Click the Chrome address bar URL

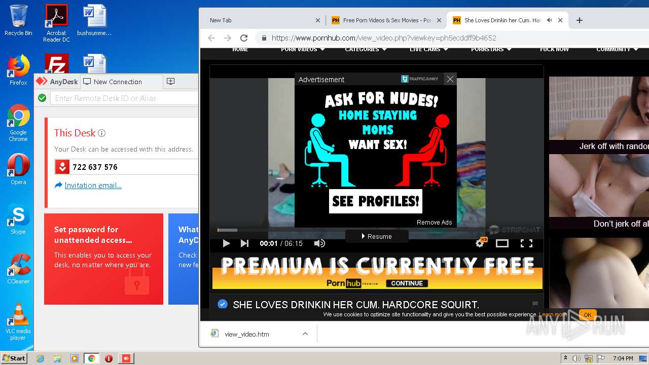coord(384,38)
